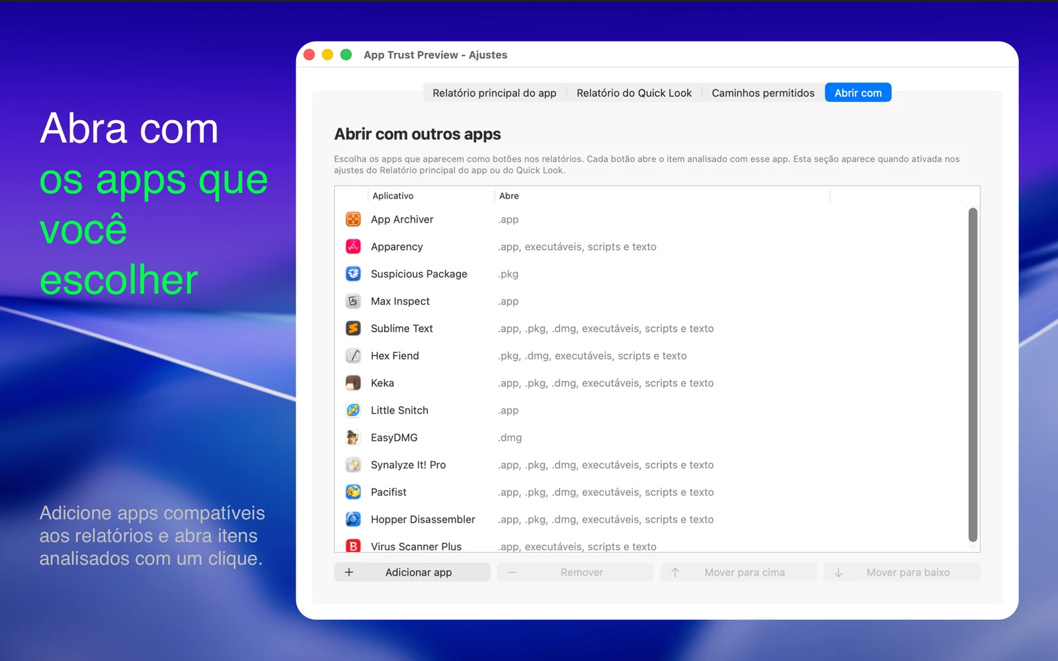Viewport: 1058px width, 661px height.
Task: Select the Hex Fiend row name
Action: click(x=395, y=356)
